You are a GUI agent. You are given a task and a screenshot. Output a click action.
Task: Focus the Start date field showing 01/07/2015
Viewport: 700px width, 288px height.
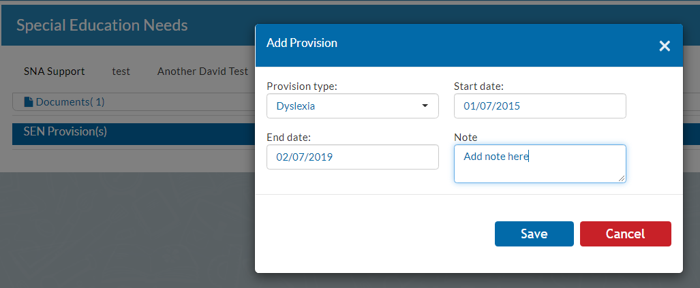[540, 106]
